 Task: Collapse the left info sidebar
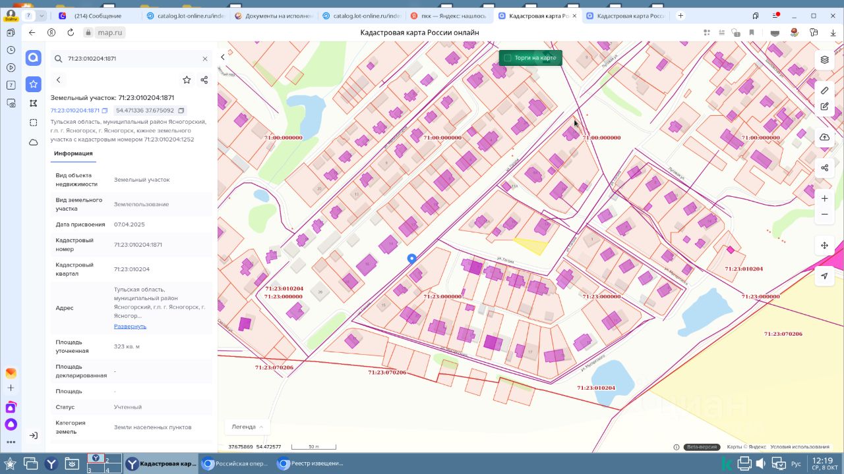coord(223,57)
